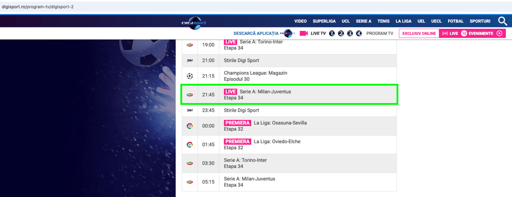The width and height of the screenshot is (512, 197).
Task: Open the TENIS menu item
Action: pyautogui.click(x=383, y=21)
